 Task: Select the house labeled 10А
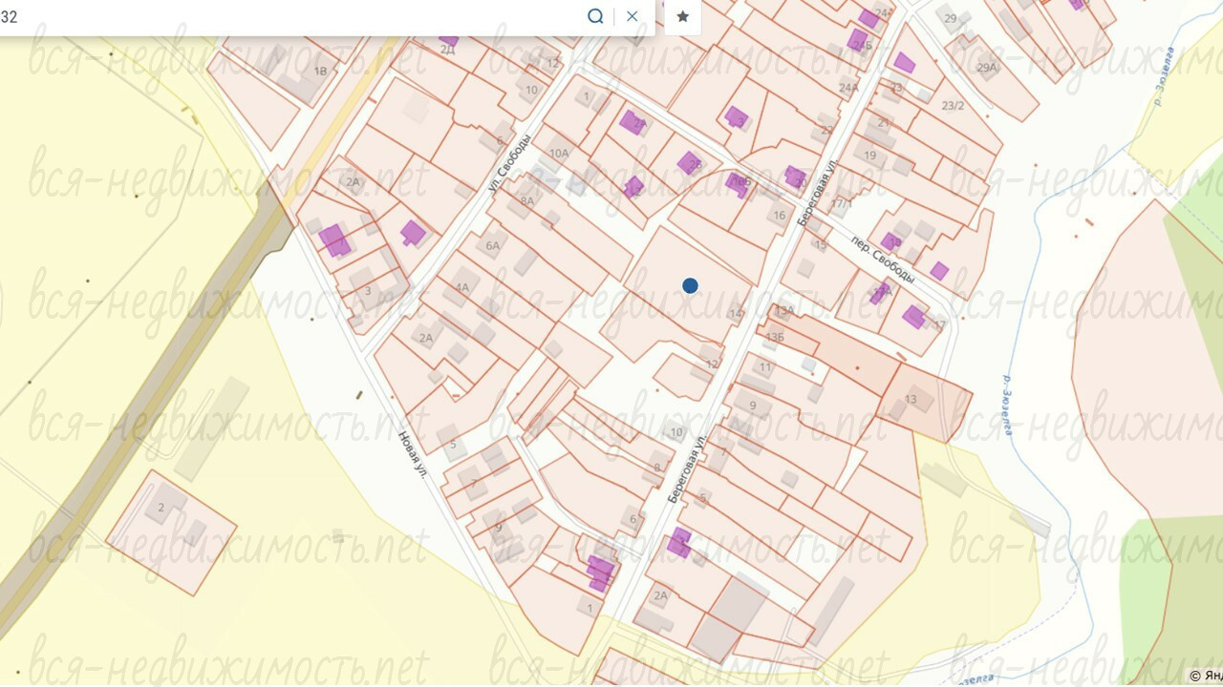pyautogui.click(x=559, y=153)
